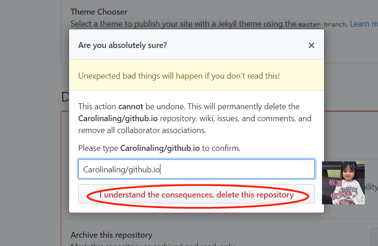Click the little girl sticker image
378x246 pixels.
tap(343, 182)
